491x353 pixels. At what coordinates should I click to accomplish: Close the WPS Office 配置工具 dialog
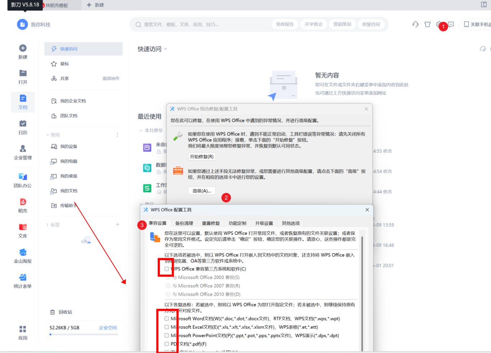coord(367,210)
